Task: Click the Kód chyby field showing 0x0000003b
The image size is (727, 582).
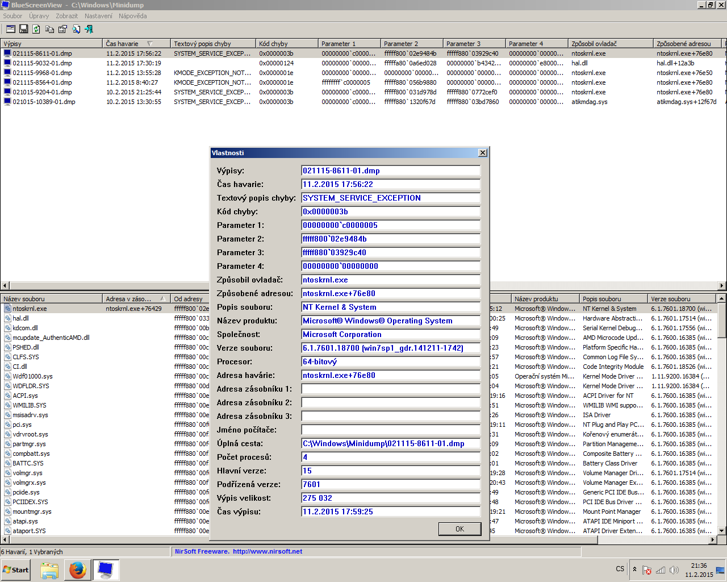Action: [391, 211]
